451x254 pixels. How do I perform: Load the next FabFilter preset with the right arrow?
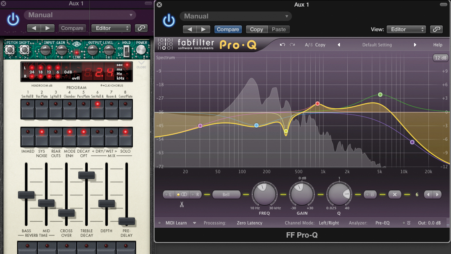(415, 45)
